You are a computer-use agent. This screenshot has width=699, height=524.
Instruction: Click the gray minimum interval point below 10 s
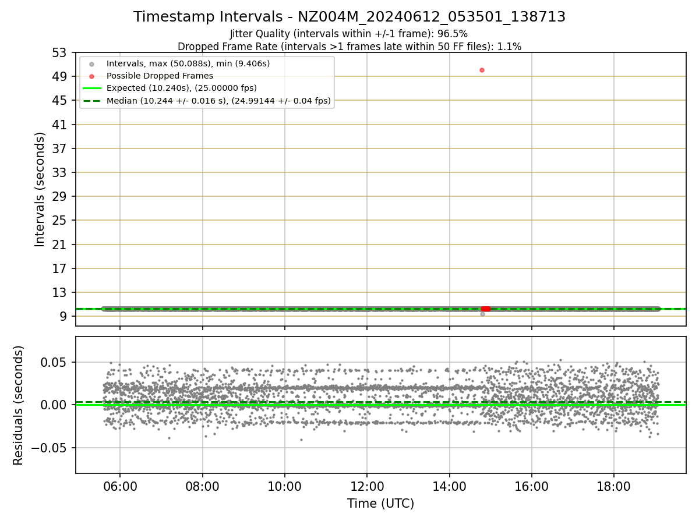pyautogui.click(x=482, y=314)
